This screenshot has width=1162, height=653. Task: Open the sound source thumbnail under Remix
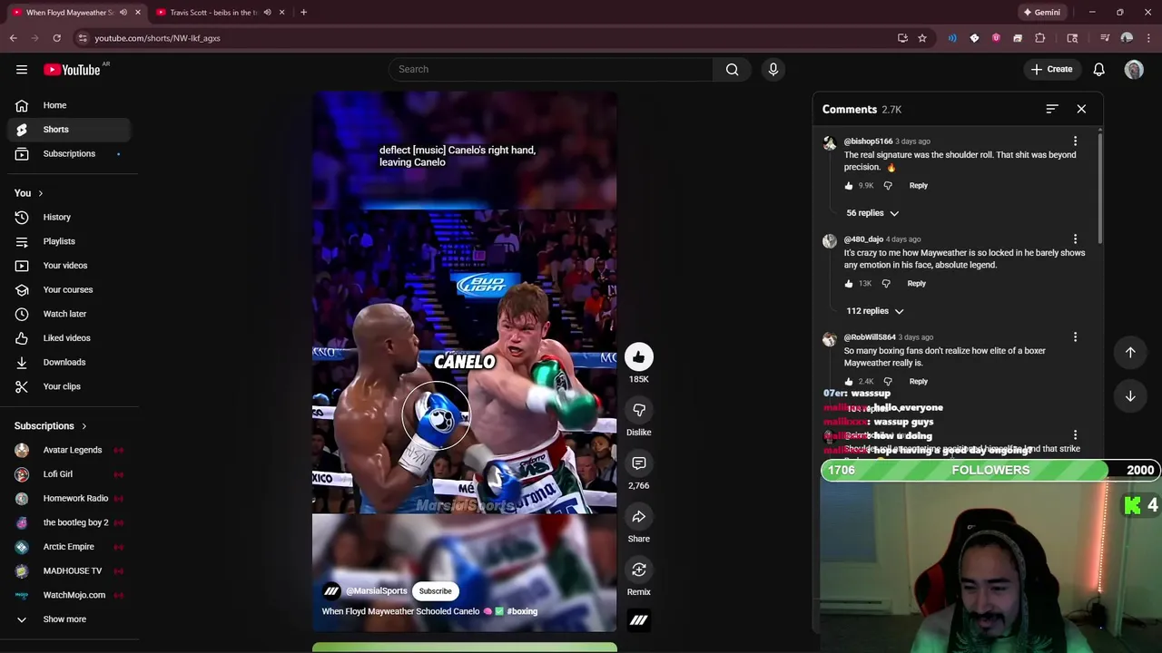pos(639,620)
